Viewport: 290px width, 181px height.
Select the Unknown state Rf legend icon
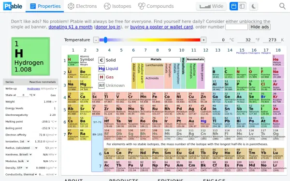pos(101,85)
